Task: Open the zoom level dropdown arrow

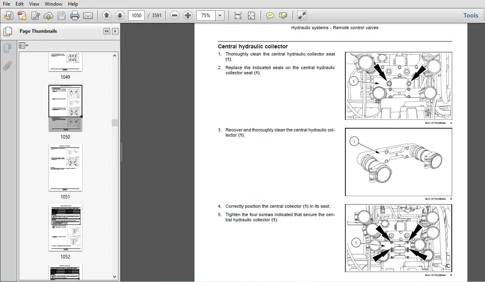Action: pos(220,16)
